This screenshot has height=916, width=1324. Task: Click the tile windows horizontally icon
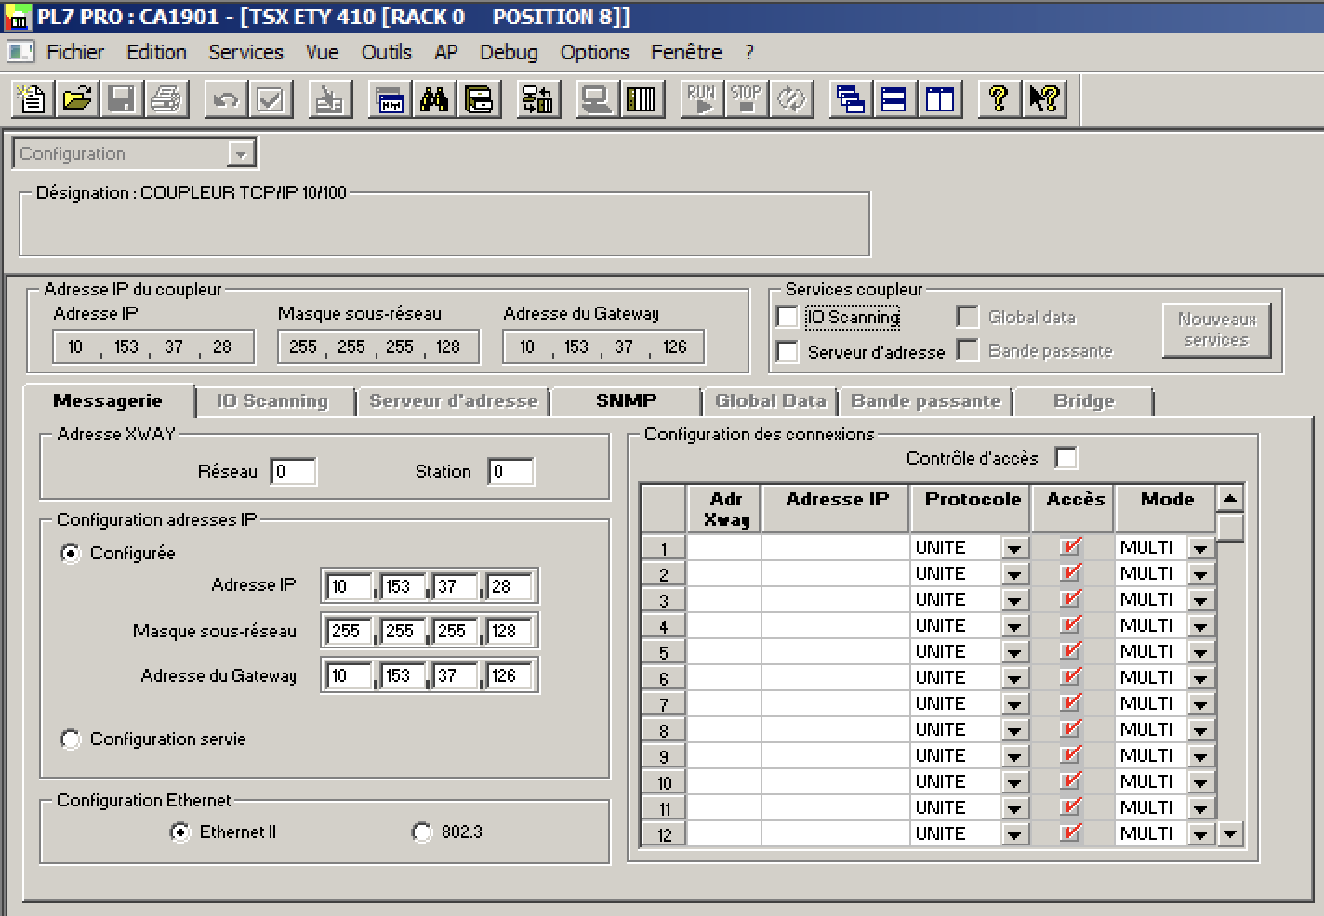tap(894, 99)
